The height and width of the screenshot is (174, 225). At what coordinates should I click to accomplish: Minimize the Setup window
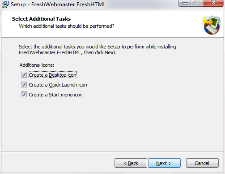click(185, 3)
